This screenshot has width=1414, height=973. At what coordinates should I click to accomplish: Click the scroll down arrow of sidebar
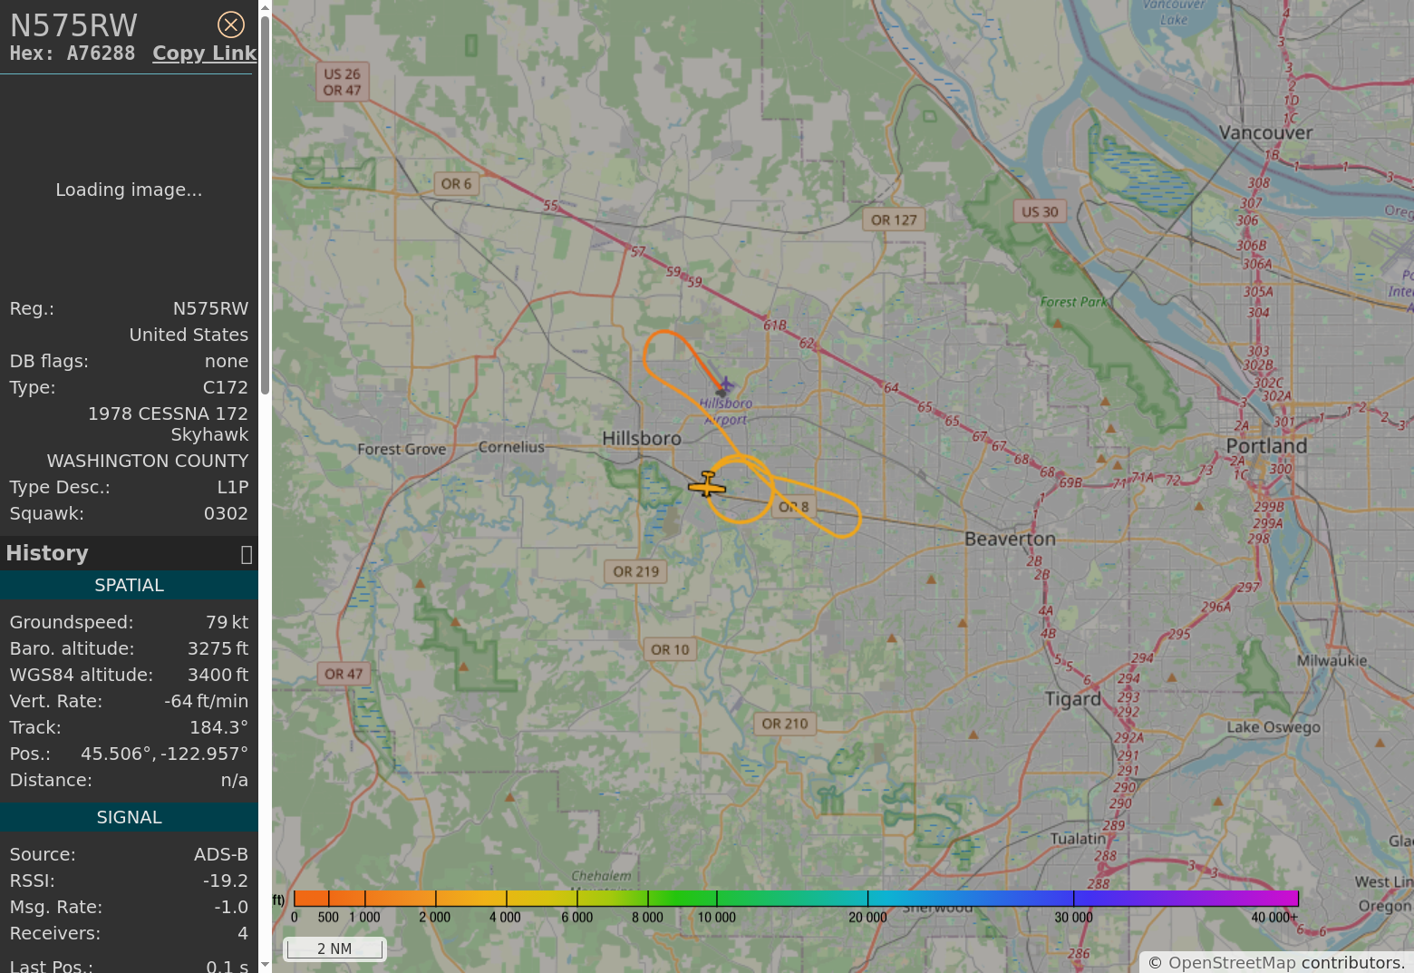(265, 965)
